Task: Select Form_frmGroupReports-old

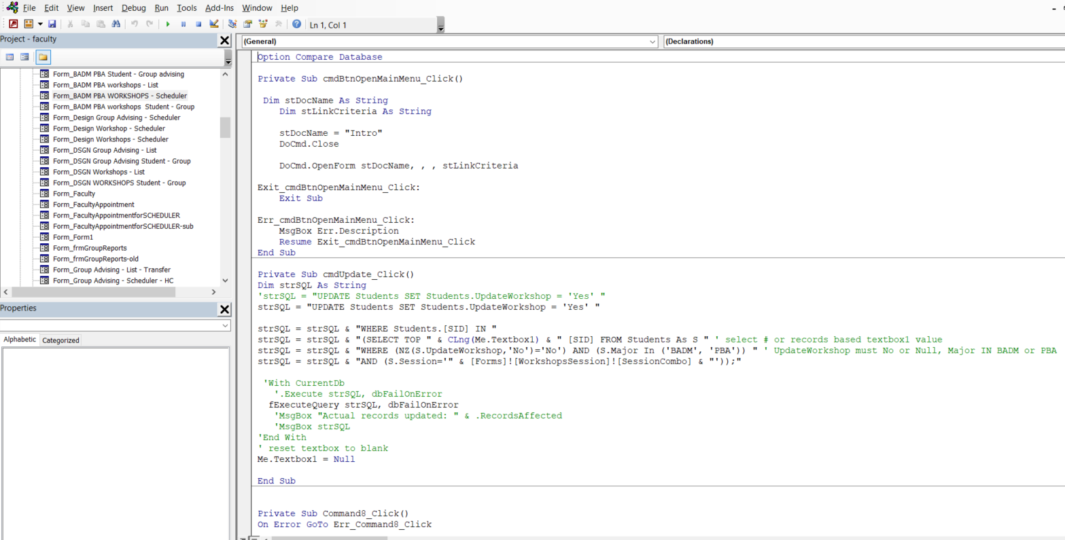Action: pyautogui.click(x=96, y=259)
